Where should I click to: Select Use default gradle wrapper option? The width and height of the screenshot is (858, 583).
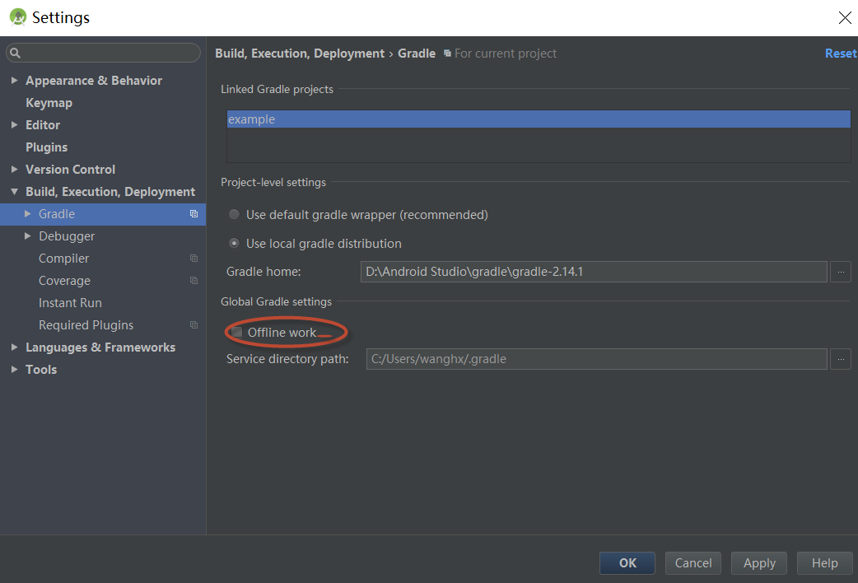tap(235, 215)
